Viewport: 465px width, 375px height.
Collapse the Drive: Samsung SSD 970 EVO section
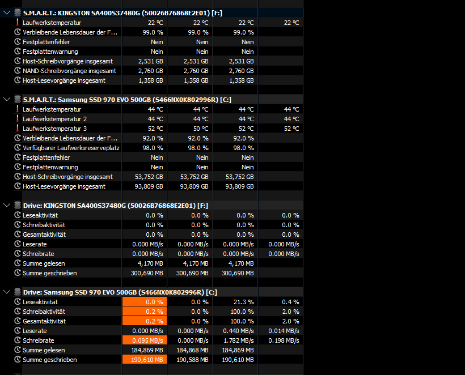(x=7, y=292)
